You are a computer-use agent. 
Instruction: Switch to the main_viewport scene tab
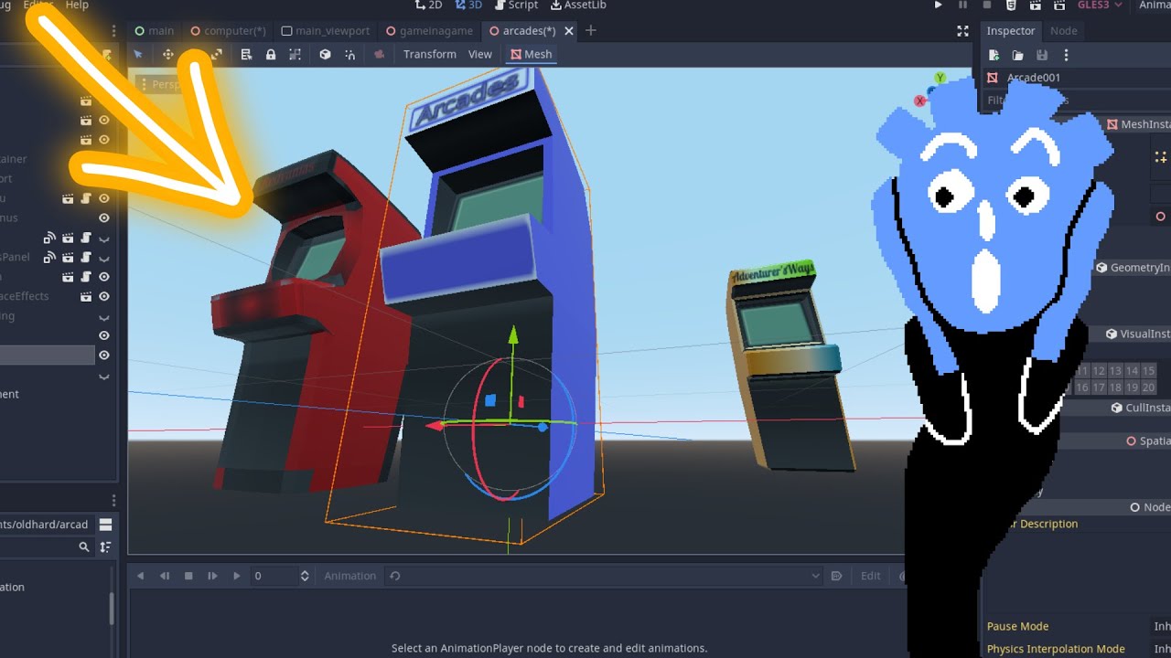[x=325, y=31]
